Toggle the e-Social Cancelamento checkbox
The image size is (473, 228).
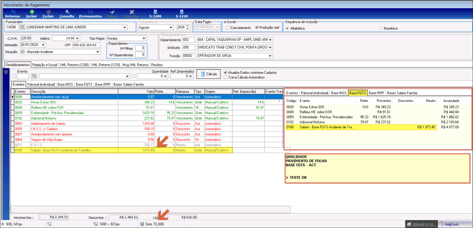tap(228, 28)
